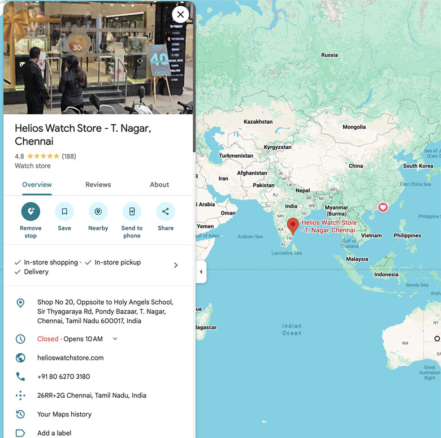Click the Malaysia label on map
Screen dimensions: 441x438
357,259
